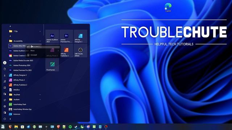Open the OBS Studio (64bit) tile
Image resolution: width=232 pixels, height=130 pixels.
(x=80, y=51)
